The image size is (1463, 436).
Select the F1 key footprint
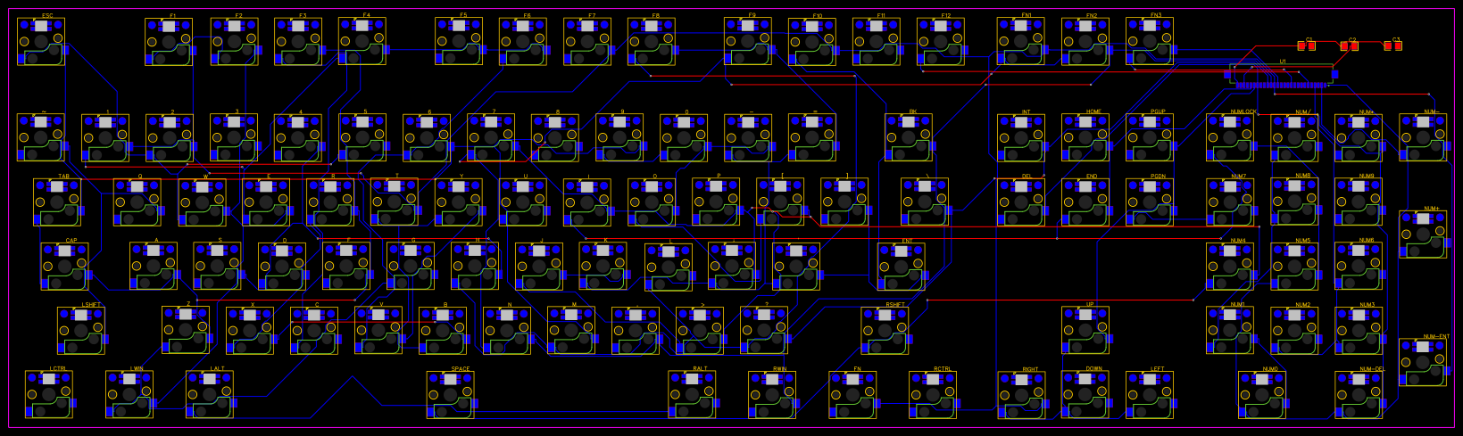(169, 42)
